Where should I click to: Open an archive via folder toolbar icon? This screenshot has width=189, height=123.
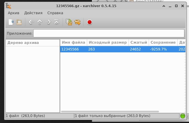click(19, 22)
